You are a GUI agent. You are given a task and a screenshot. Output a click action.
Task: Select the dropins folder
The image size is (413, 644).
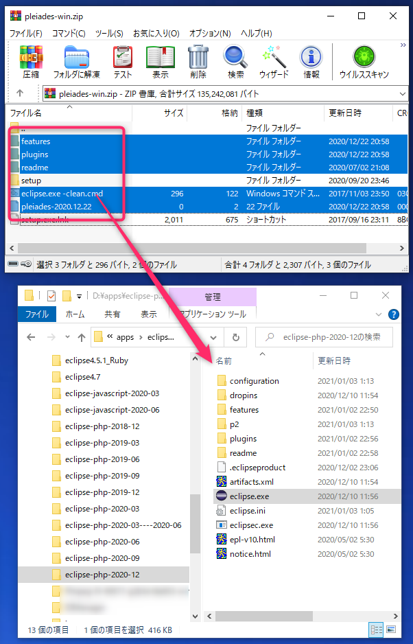coord(244,395)
